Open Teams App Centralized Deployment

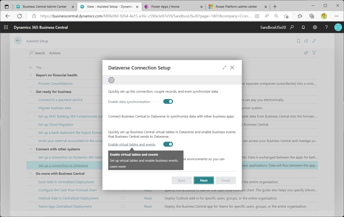pyautogui.click(x=65, y=206)
